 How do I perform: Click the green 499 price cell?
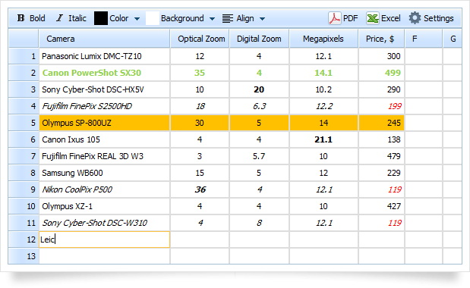[x=382, y=73]
